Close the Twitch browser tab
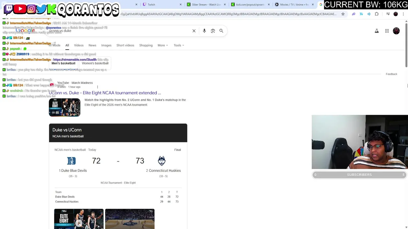 click(180, 4)
